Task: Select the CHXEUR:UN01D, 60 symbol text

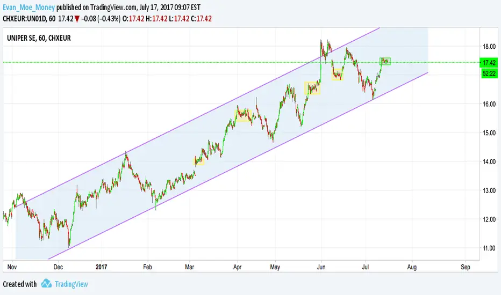Action: [x=29, y=18]
